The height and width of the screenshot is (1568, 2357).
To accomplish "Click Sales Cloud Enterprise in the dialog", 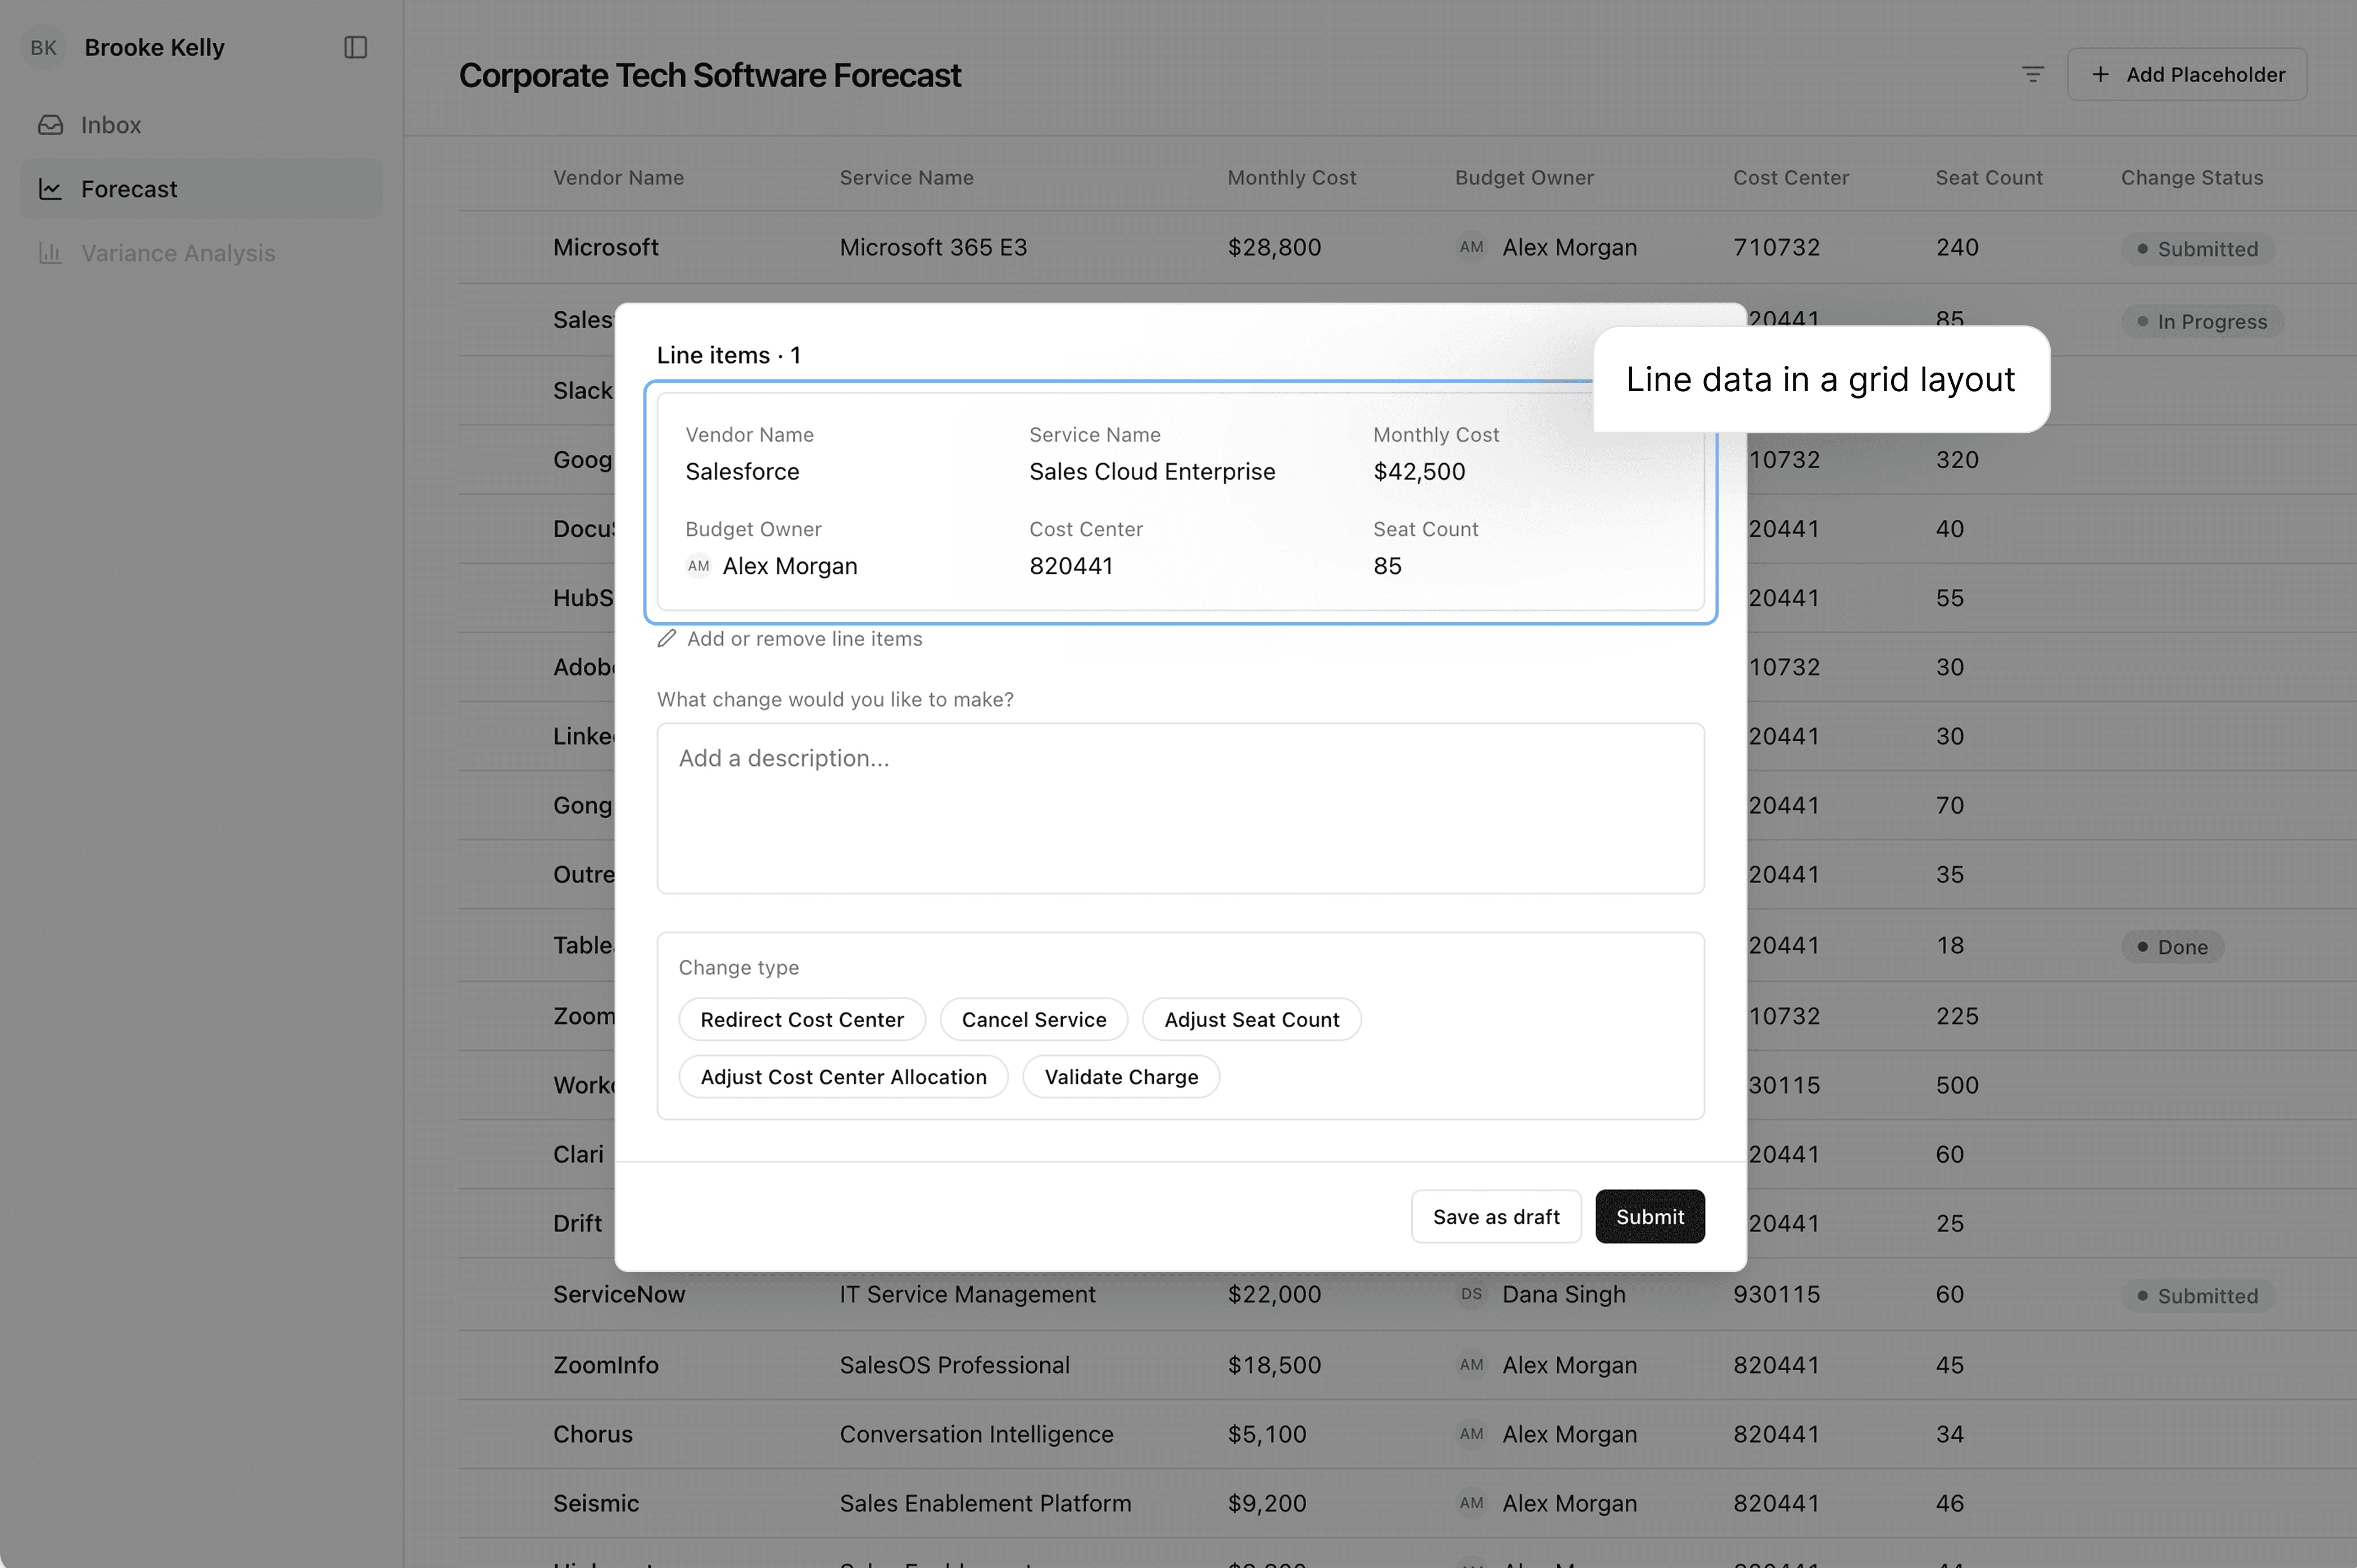I will click(1152, 471).
